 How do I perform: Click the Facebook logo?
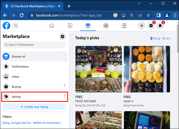pos(6,25)
